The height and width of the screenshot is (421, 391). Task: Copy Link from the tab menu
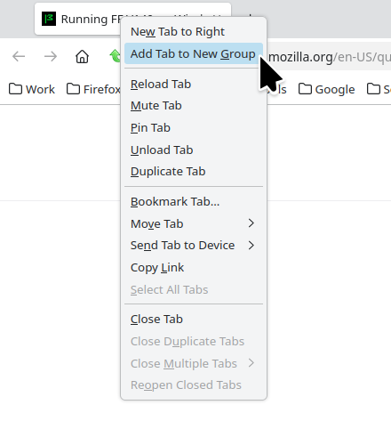point(194,268)
